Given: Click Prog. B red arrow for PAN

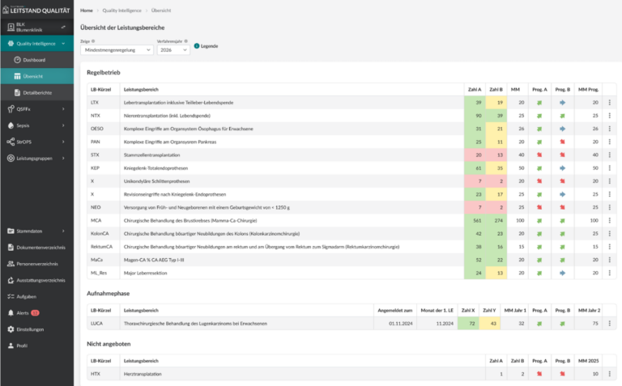Looking at the screenshot, I should (563, 142).
